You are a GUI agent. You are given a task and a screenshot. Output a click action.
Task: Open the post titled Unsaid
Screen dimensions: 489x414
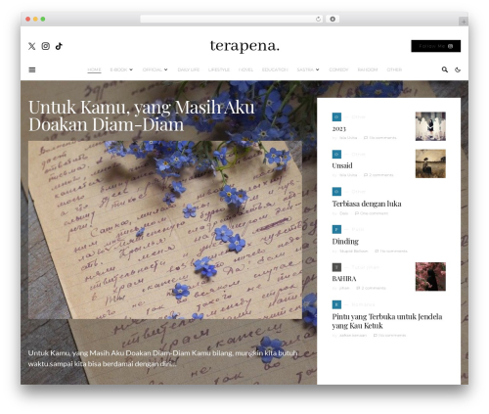coord(342,165)
